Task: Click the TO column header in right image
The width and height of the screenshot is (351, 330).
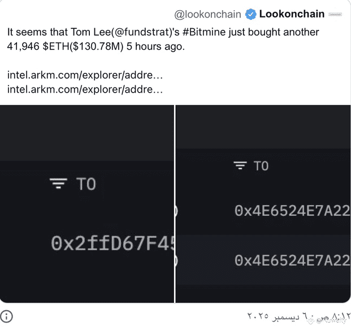Action: [x=261, y=166]
